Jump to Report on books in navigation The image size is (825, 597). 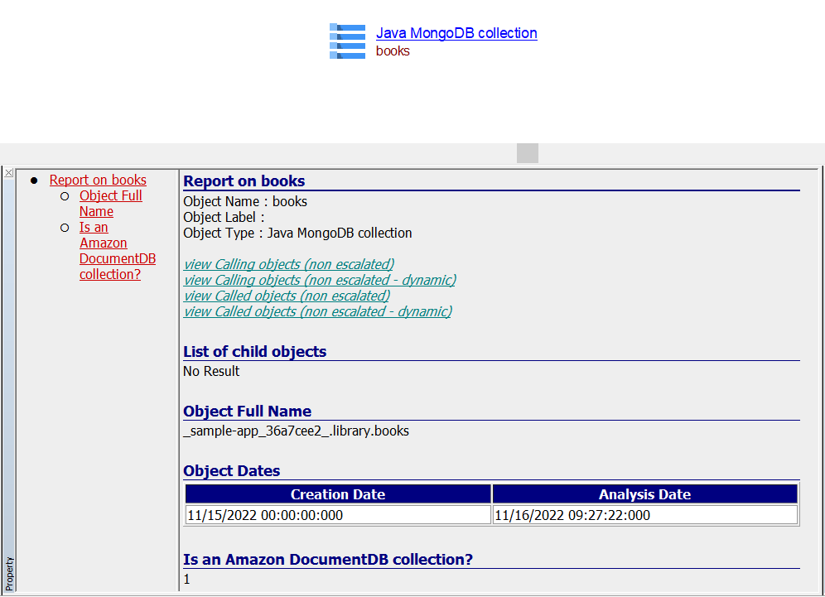coord(98,180)
